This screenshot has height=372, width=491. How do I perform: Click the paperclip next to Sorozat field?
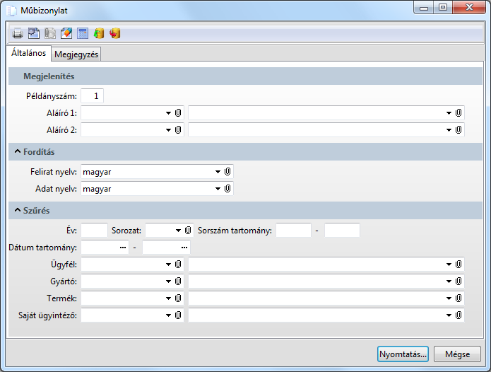pyautogui.click(x=188, y=231)
